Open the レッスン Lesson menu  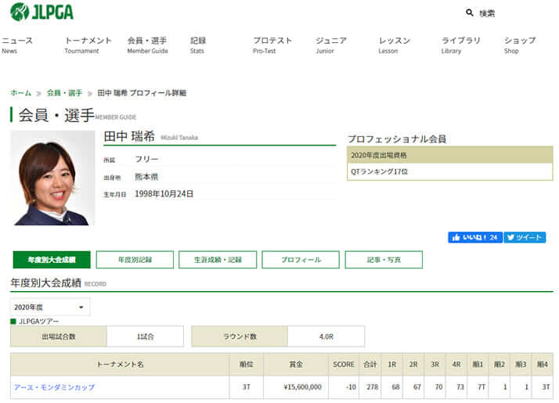395,45
